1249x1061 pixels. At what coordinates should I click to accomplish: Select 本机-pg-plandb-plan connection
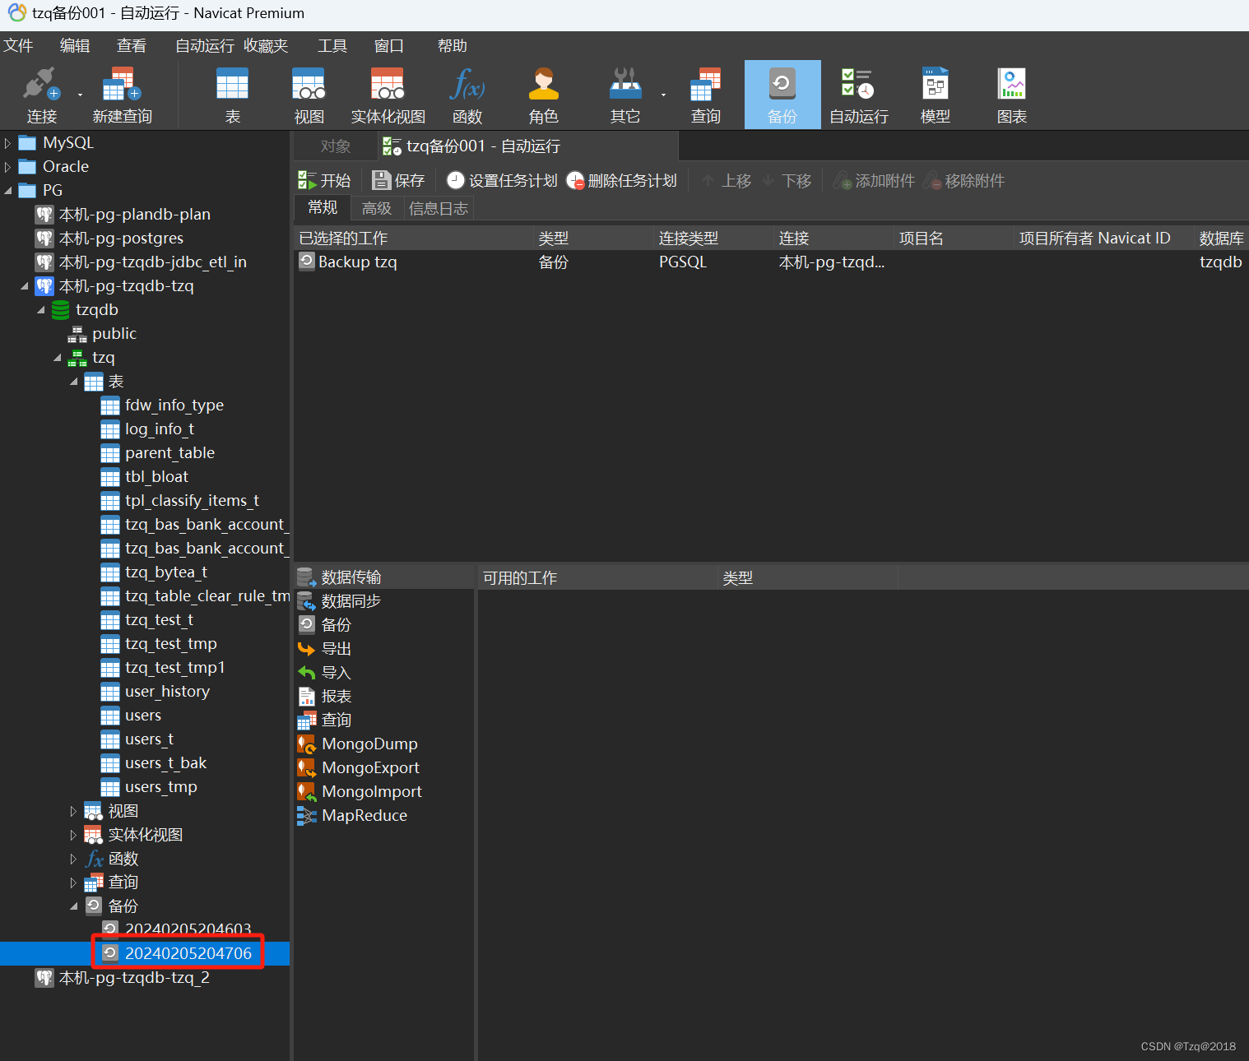tap(135, 215)
